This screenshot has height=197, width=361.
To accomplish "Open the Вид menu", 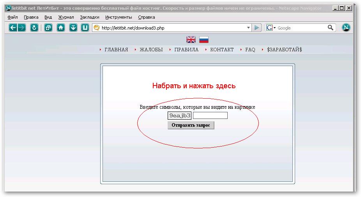I will (48, 17).
